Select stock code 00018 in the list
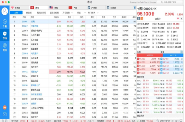The width and height of the screenshot is (185, 122). click(25, 94)
